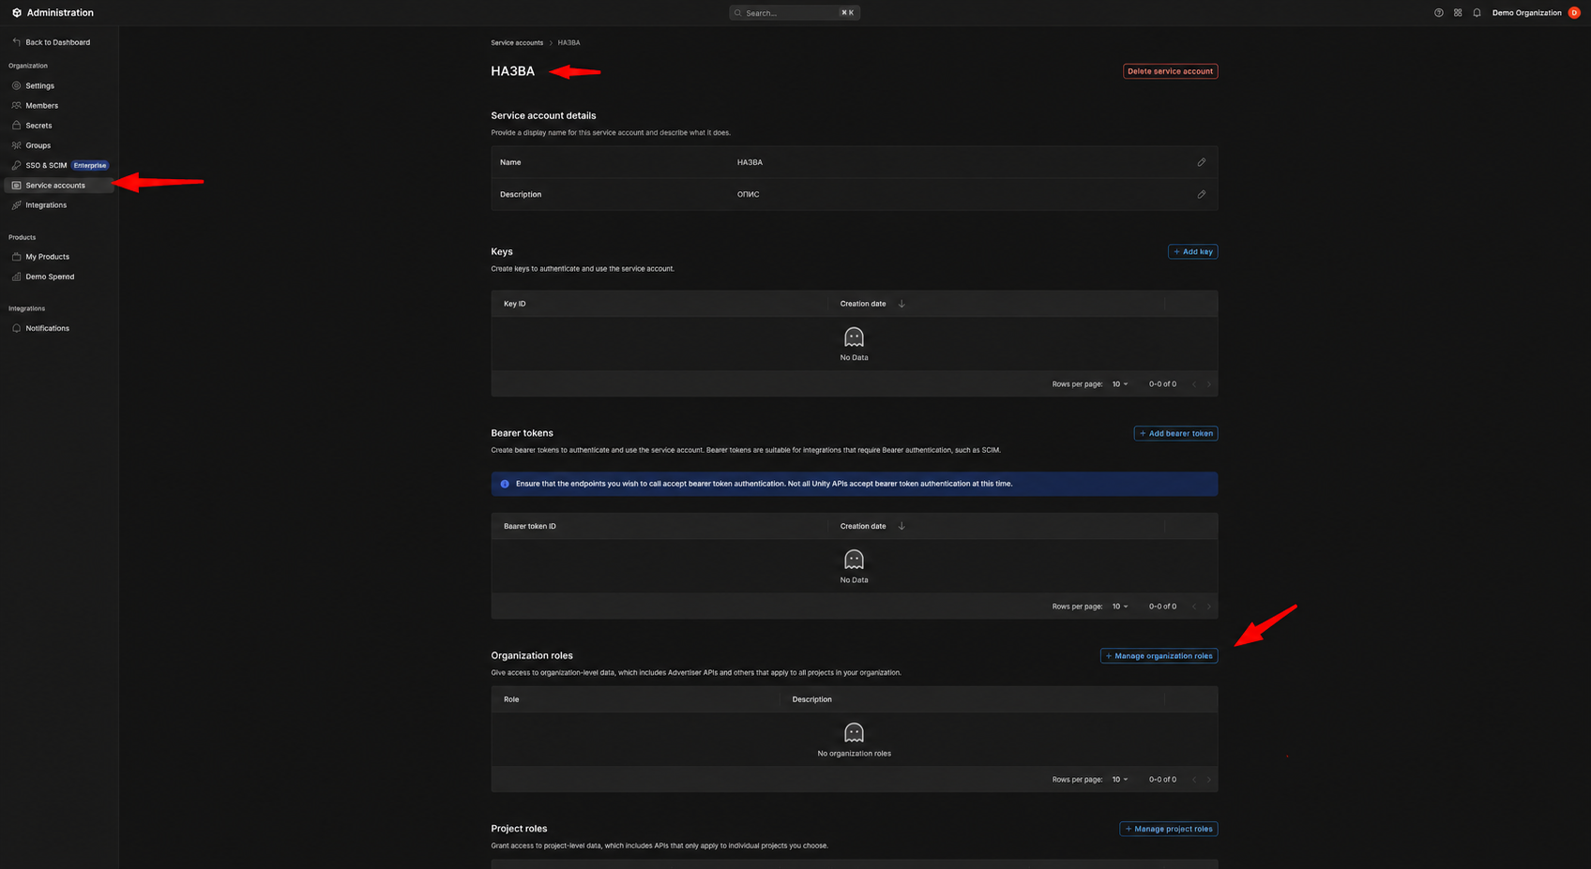The height and width of the screenshot is (869, 1591).
Task: Click the blue info icon in bearer notice
Action: [505, 484]
